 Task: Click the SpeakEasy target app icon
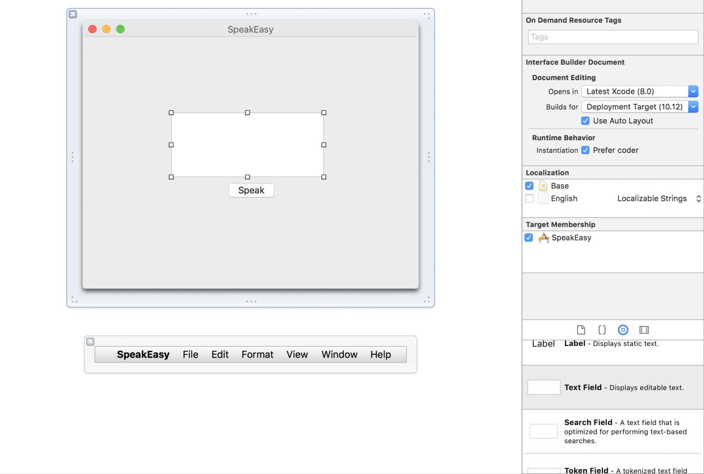click(x=544, y=237)
